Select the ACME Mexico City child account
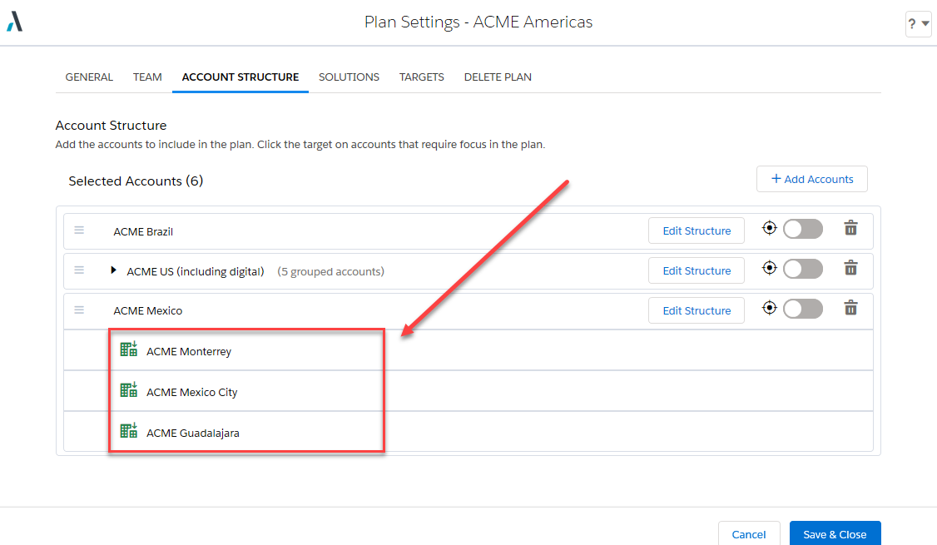 click(192, 392)
